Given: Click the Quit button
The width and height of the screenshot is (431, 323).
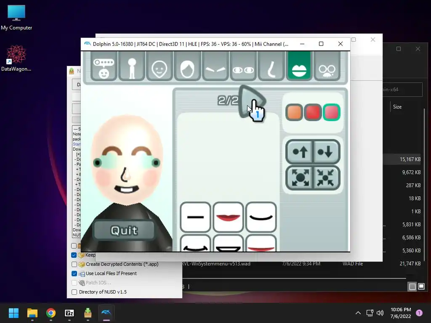Looking at the screenshot, I should tap(124, 230).
